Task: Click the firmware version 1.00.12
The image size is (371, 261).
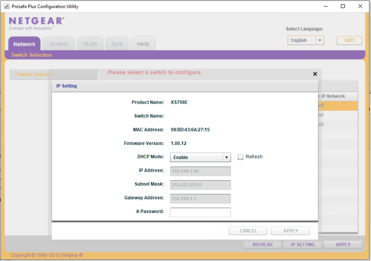Action: [179, 143]
